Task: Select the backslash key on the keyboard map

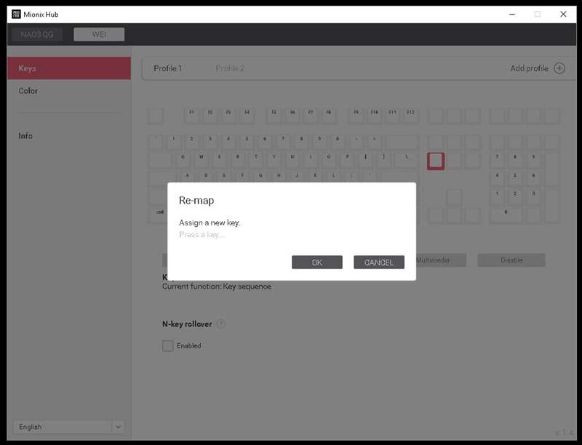Action: click(x=407, y=161)
